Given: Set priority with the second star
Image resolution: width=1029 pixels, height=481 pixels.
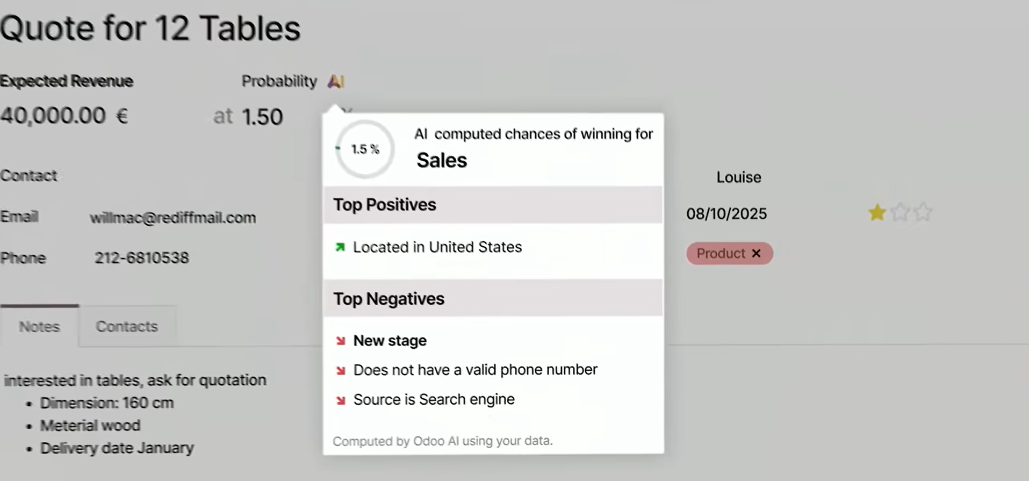Looking at the screenshot, I should point(900,213).
